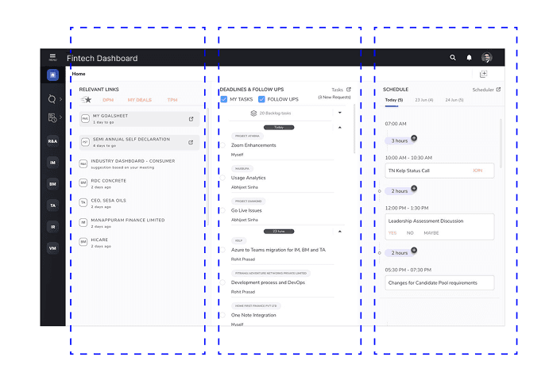
Task: Mark Azure to Teams migration complete
Action: point(222,250)
